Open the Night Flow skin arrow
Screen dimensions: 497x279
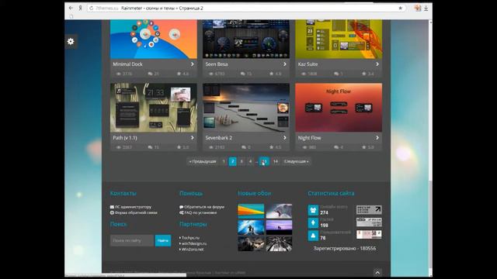pyautogui.click(x=377, y=138)
